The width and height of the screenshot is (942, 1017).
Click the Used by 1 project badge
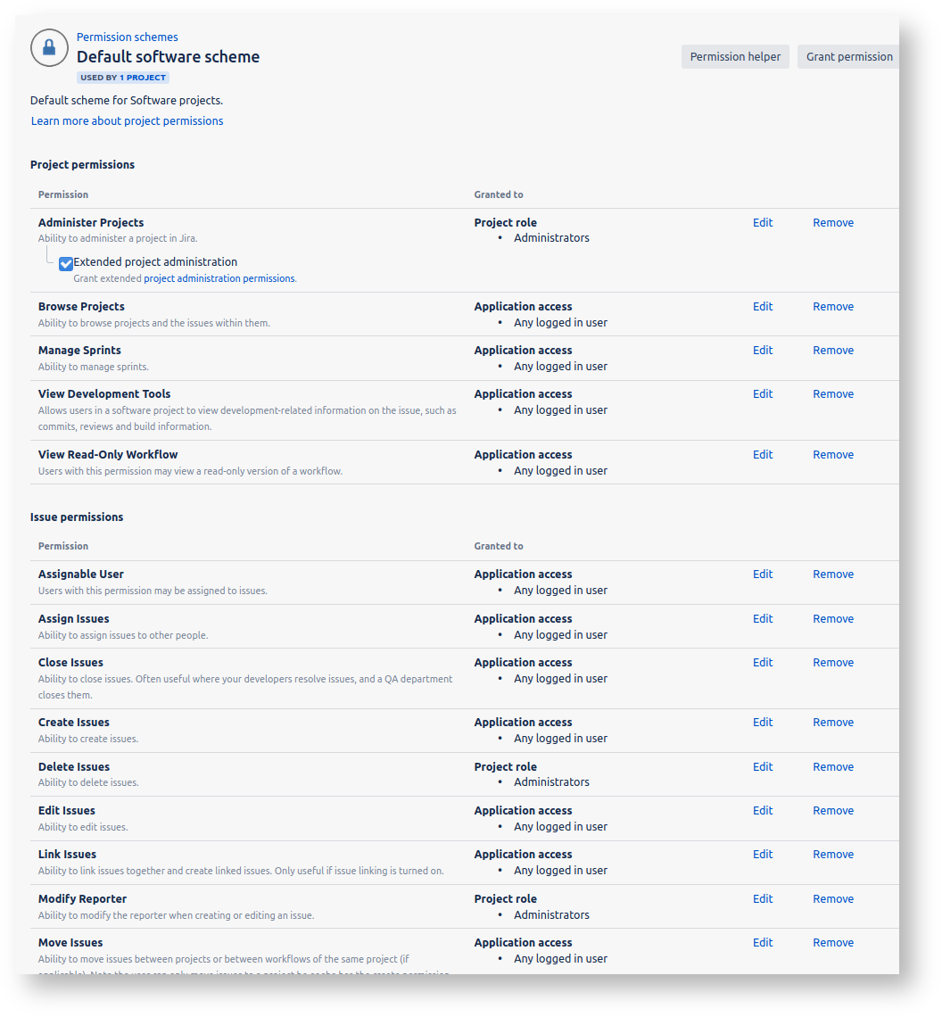tap(123, 78)
